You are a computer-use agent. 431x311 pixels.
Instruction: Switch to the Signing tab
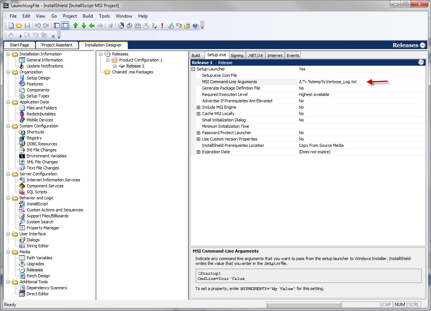(x=237, y=55)
